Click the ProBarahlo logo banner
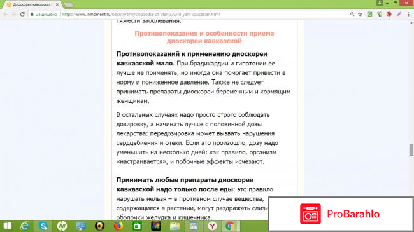 point(341,214)
